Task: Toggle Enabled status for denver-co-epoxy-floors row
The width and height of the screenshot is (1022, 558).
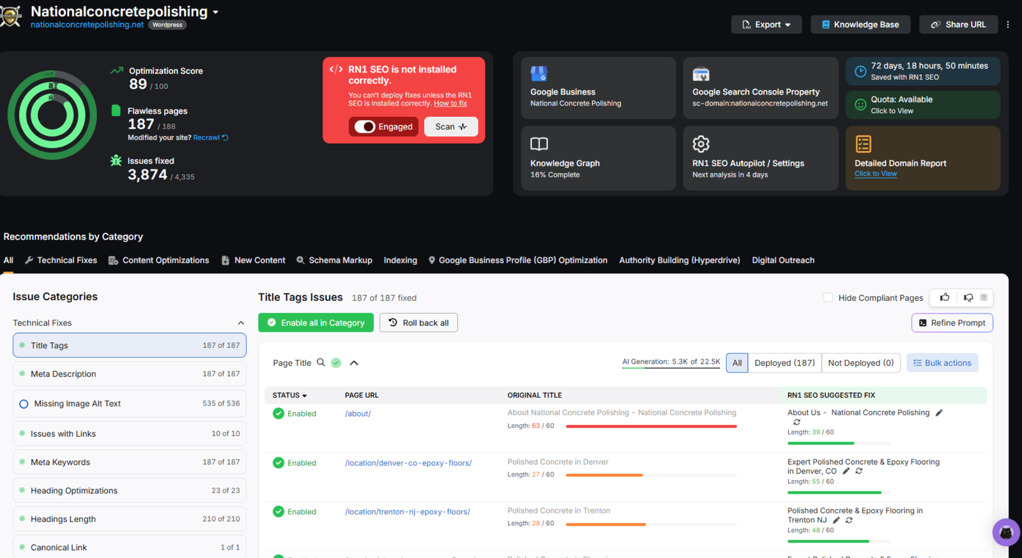Action: pyautogui.click(x=294, y=463)
